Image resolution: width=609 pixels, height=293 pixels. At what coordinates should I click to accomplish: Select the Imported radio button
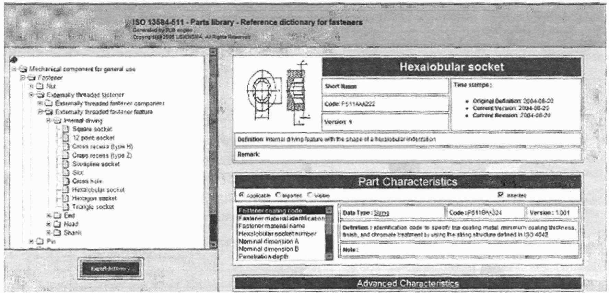click(x=278, y=195)
